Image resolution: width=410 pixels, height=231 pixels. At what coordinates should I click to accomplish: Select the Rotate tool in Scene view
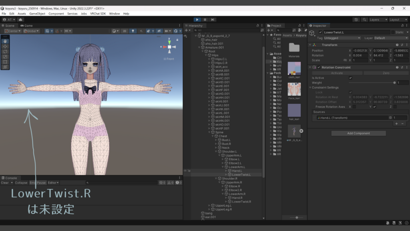(x=5, y=51)
